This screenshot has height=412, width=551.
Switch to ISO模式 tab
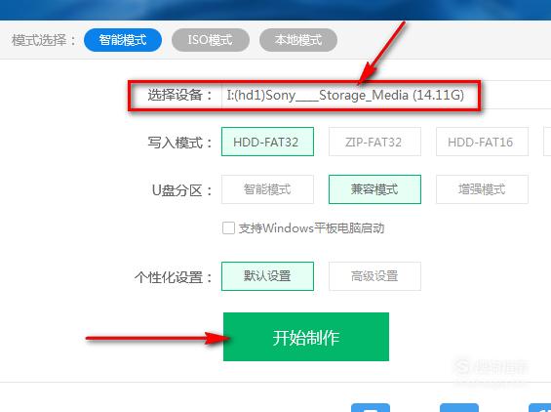210,40
